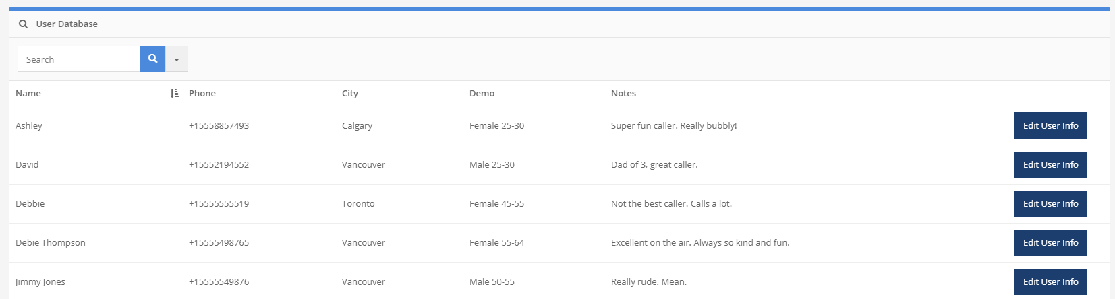Click the Name column sort icon
The height and width of the screenshot is (299, 1115).
(x=174, y=94)
